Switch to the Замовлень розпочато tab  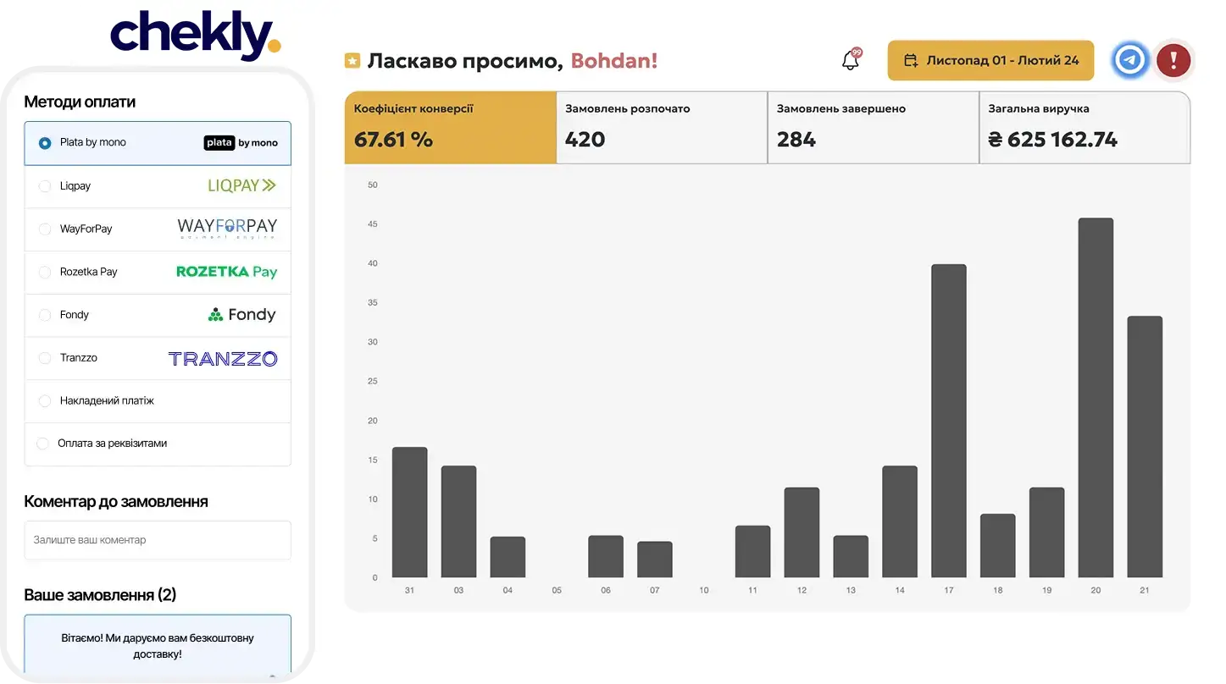(661, 128)
